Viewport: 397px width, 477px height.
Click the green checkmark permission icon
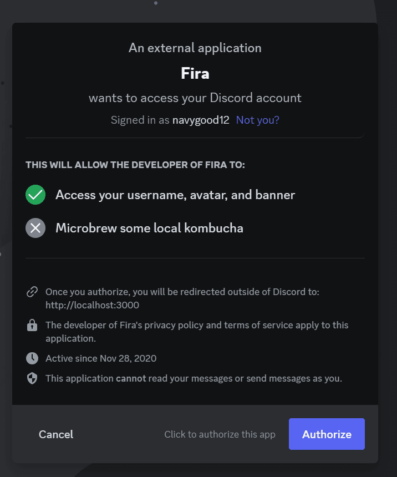point(35,195)
